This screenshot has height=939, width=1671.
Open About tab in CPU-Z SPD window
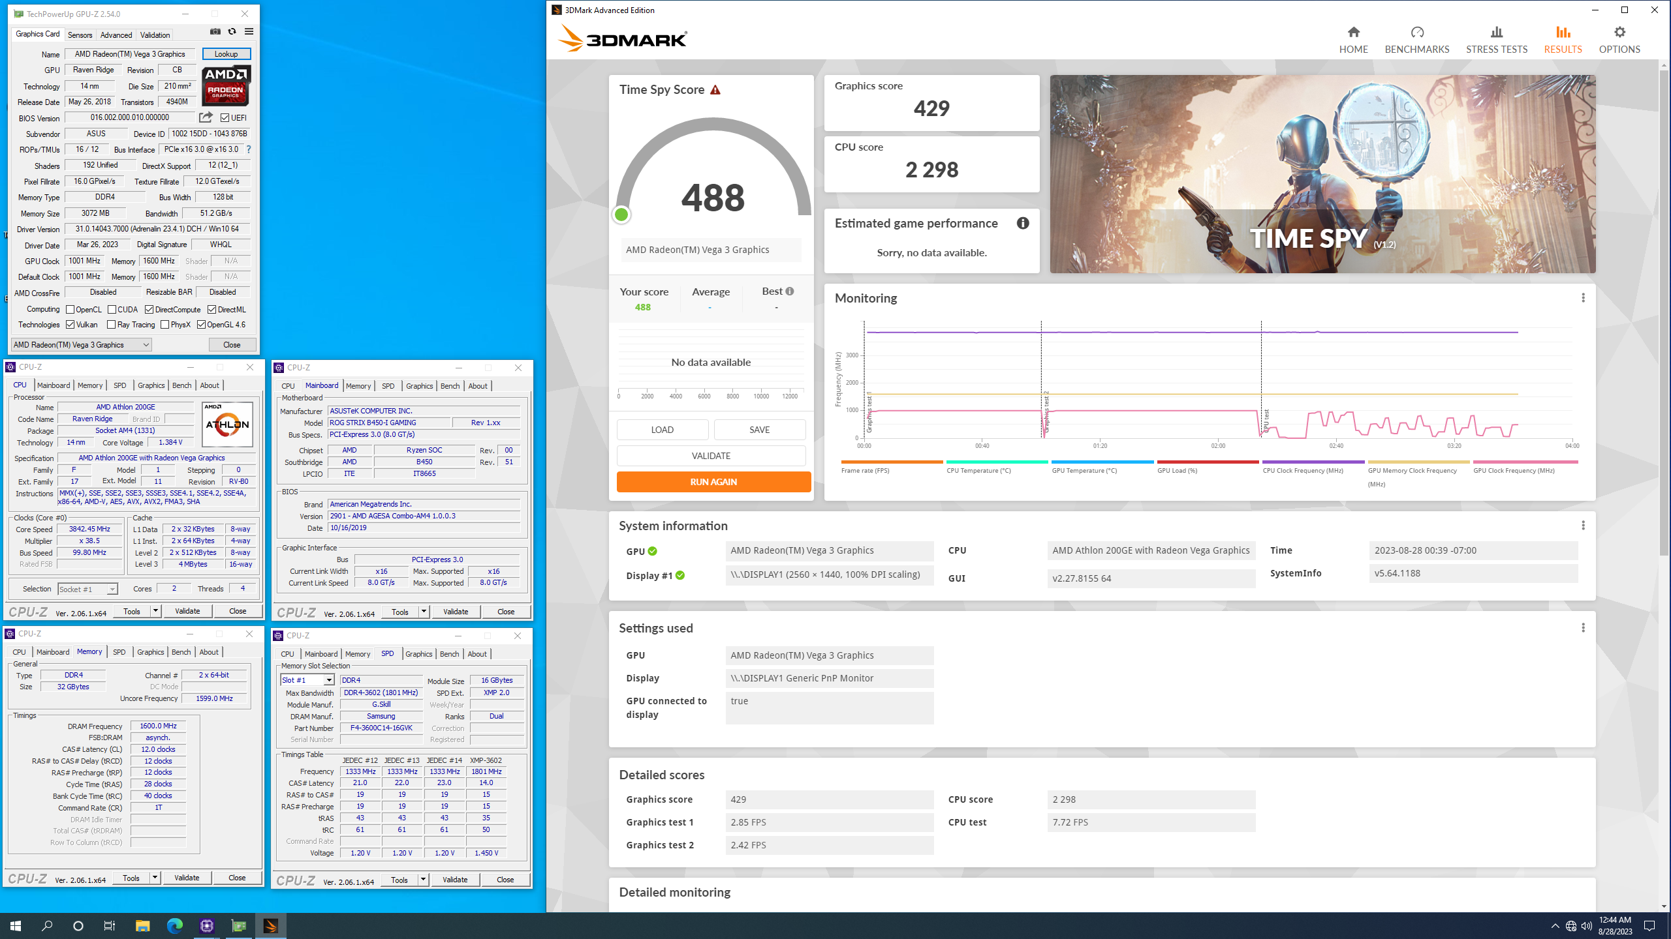[477, 654]
